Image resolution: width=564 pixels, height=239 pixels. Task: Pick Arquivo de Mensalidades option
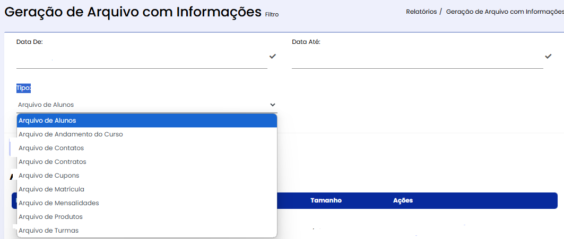(147, 203)
